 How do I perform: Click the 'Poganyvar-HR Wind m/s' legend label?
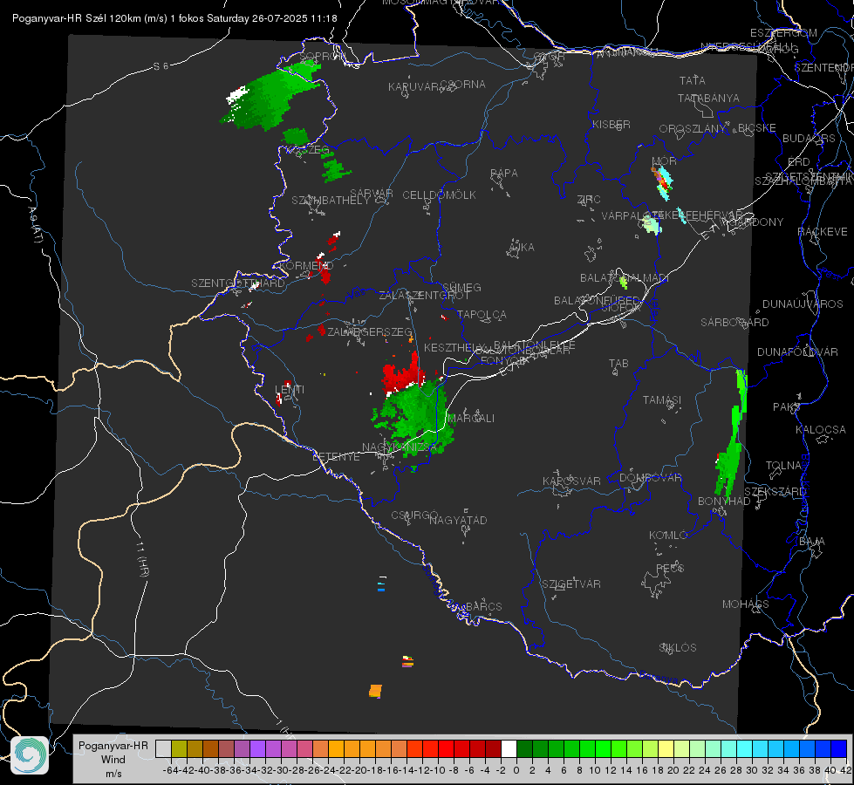click(113, 760)
